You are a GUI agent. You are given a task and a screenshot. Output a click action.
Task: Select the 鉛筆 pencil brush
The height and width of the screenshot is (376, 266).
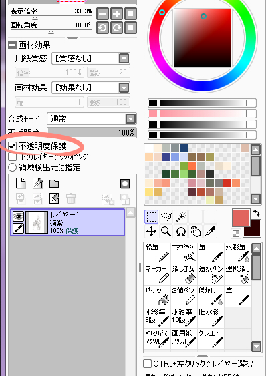pos(157,253)
